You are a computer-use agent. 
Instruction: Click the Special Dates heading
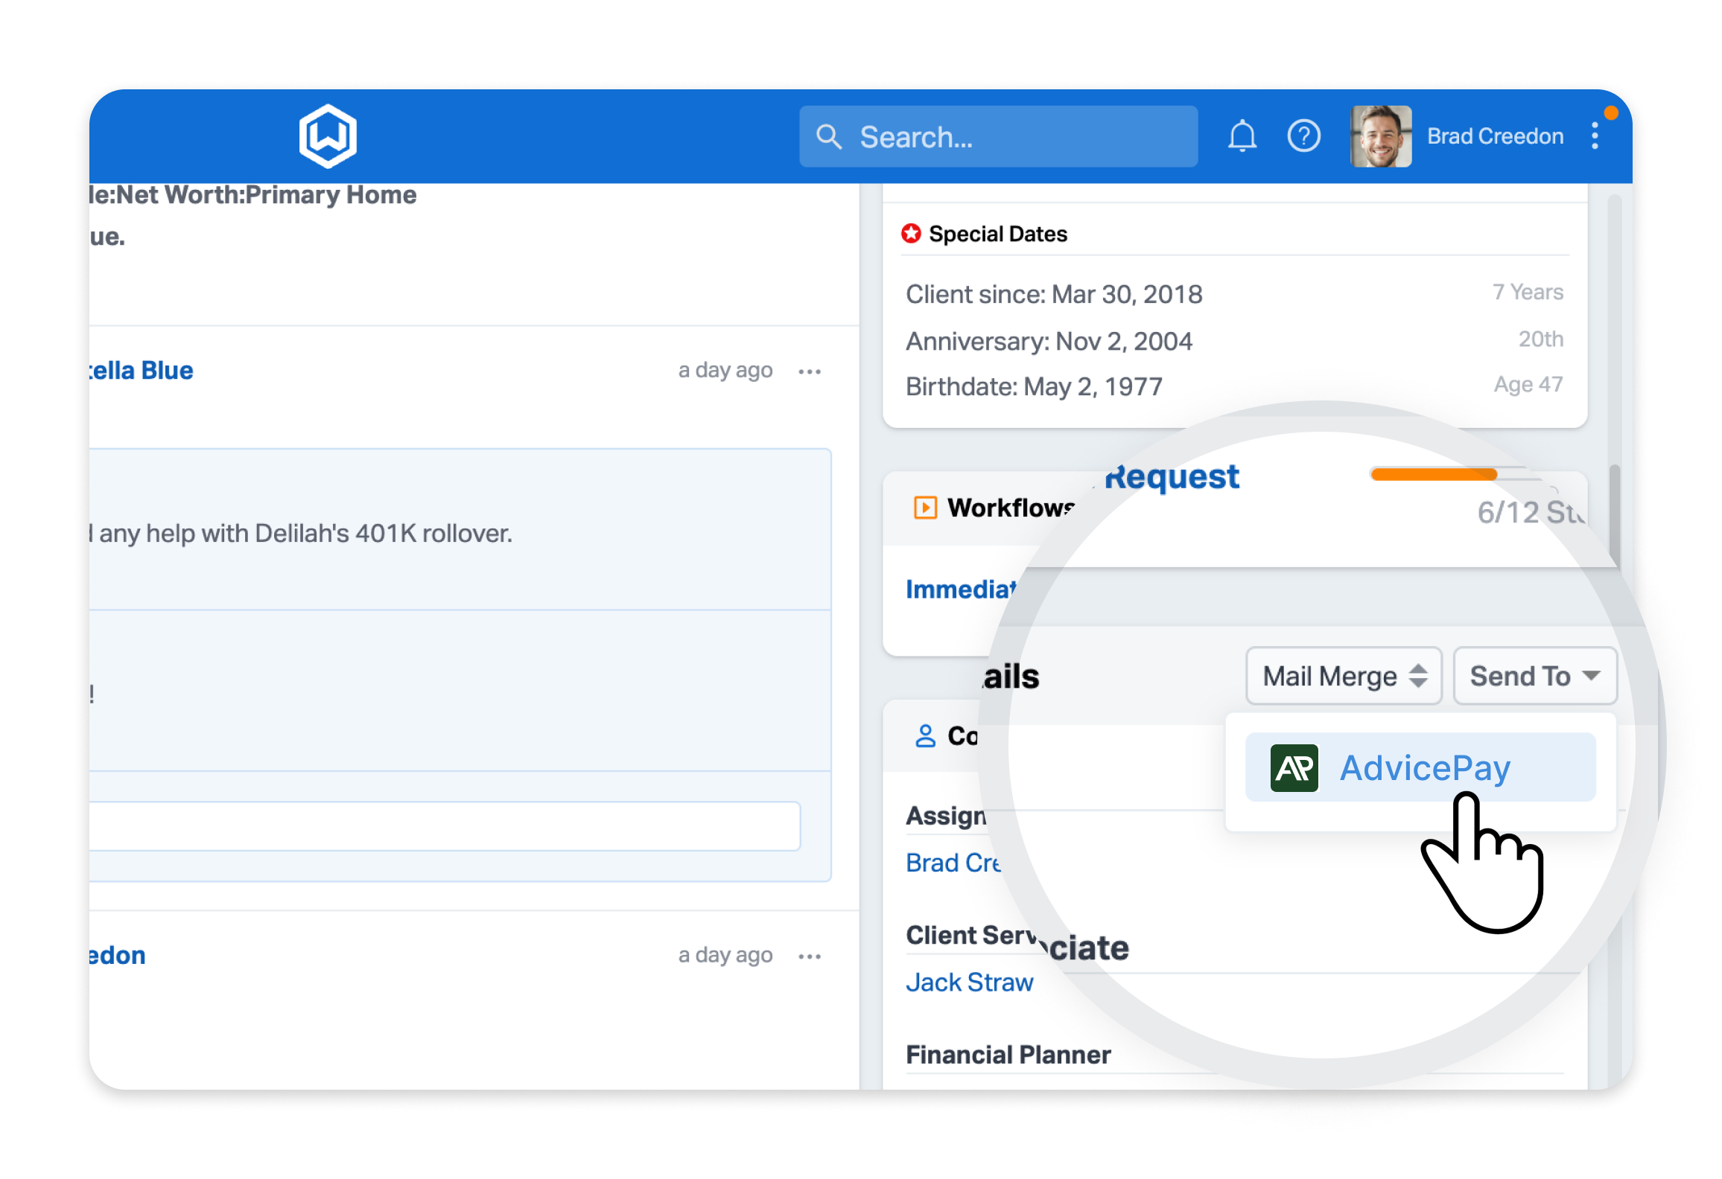pos(998,234)
